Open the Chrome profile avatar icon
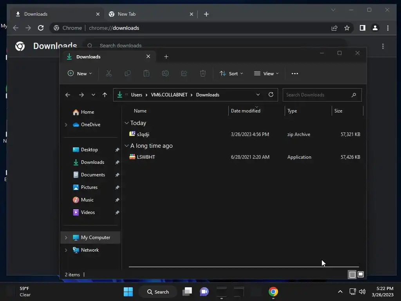This screenshot has width=401, height=301. pos(375,28)
